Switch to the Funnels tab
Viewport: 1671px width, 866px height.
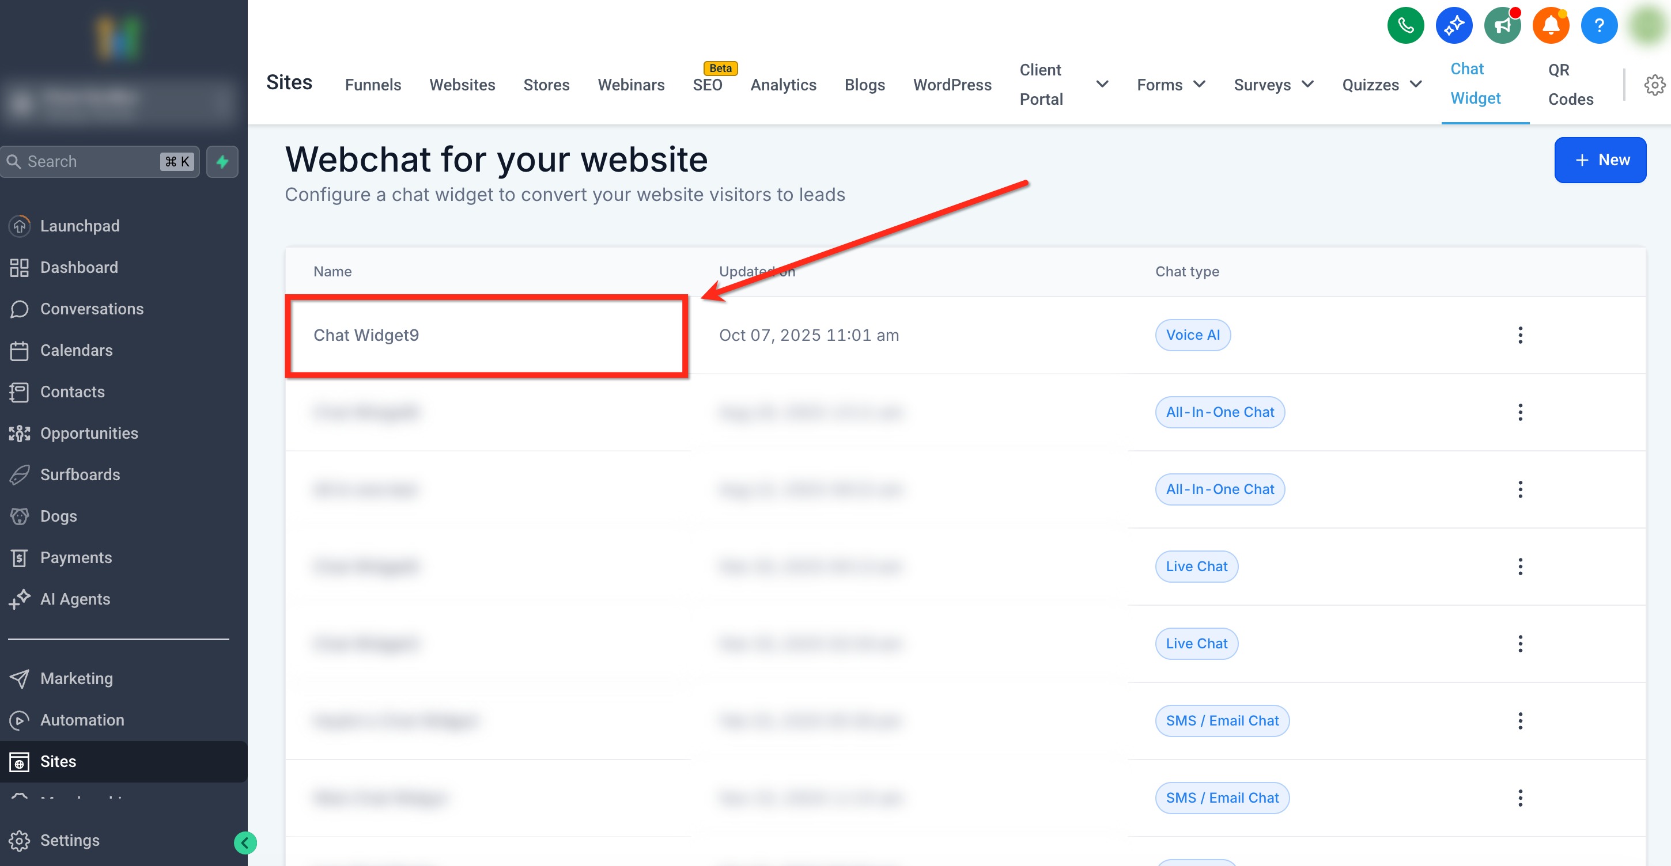click(x=373, y=85)
